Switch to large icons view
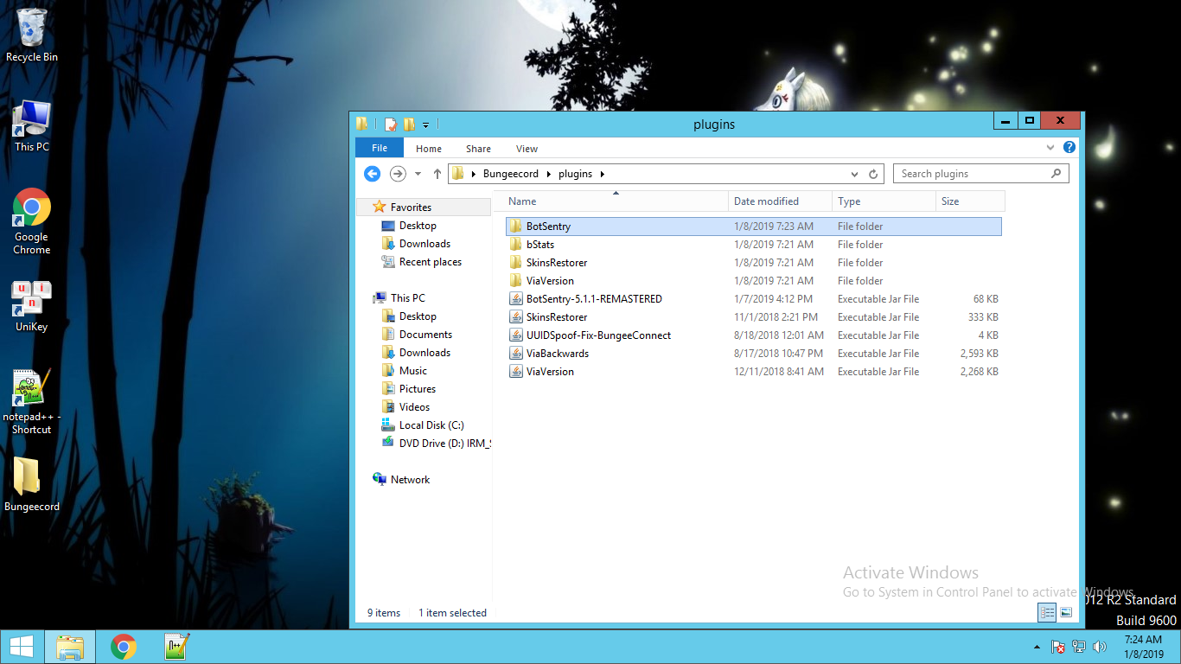Image resolution: width=1181 pixels, height=664 pixels. pos(1066,612)
